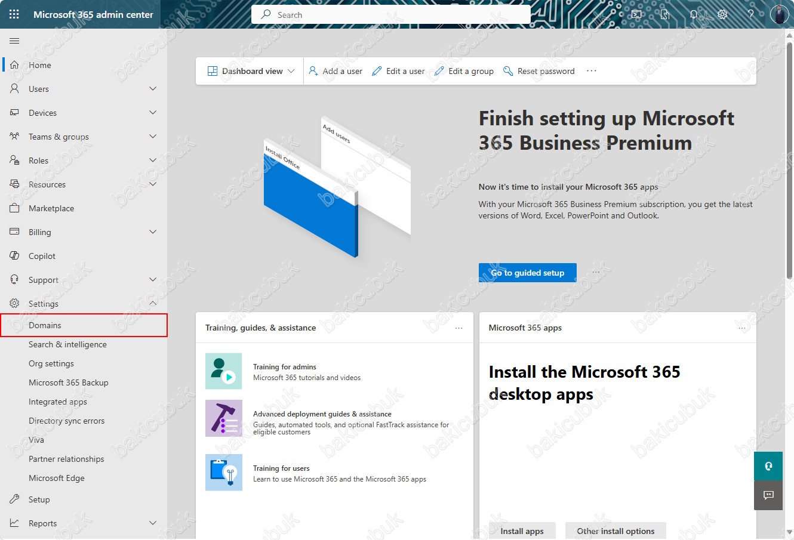This screenshot has width=794, height=540.
Task: Expand the Teams & groups chevron
Action: [x=153, y=137]
